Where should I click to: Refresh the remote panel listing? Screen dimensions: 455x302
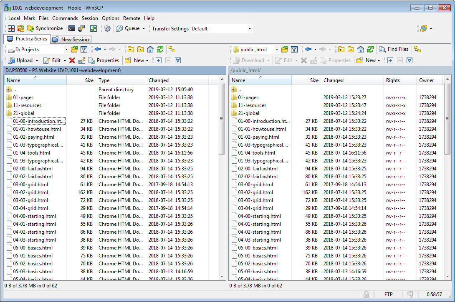point(371,50)
